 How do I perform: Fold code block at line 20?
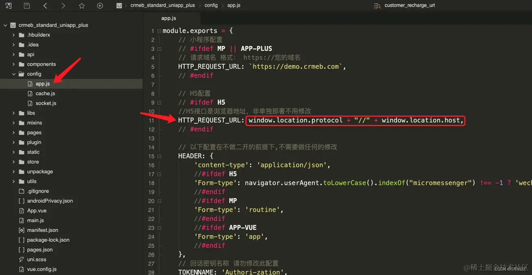[x=159, y=201]
